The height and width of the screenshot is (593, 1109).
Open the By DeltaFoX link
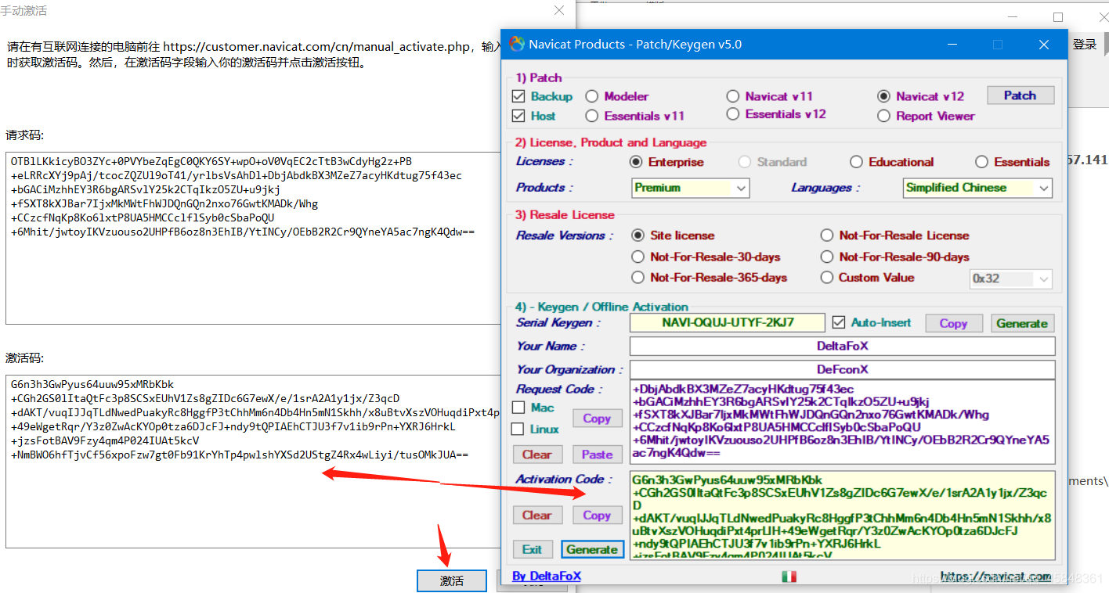tap(547, 577)
